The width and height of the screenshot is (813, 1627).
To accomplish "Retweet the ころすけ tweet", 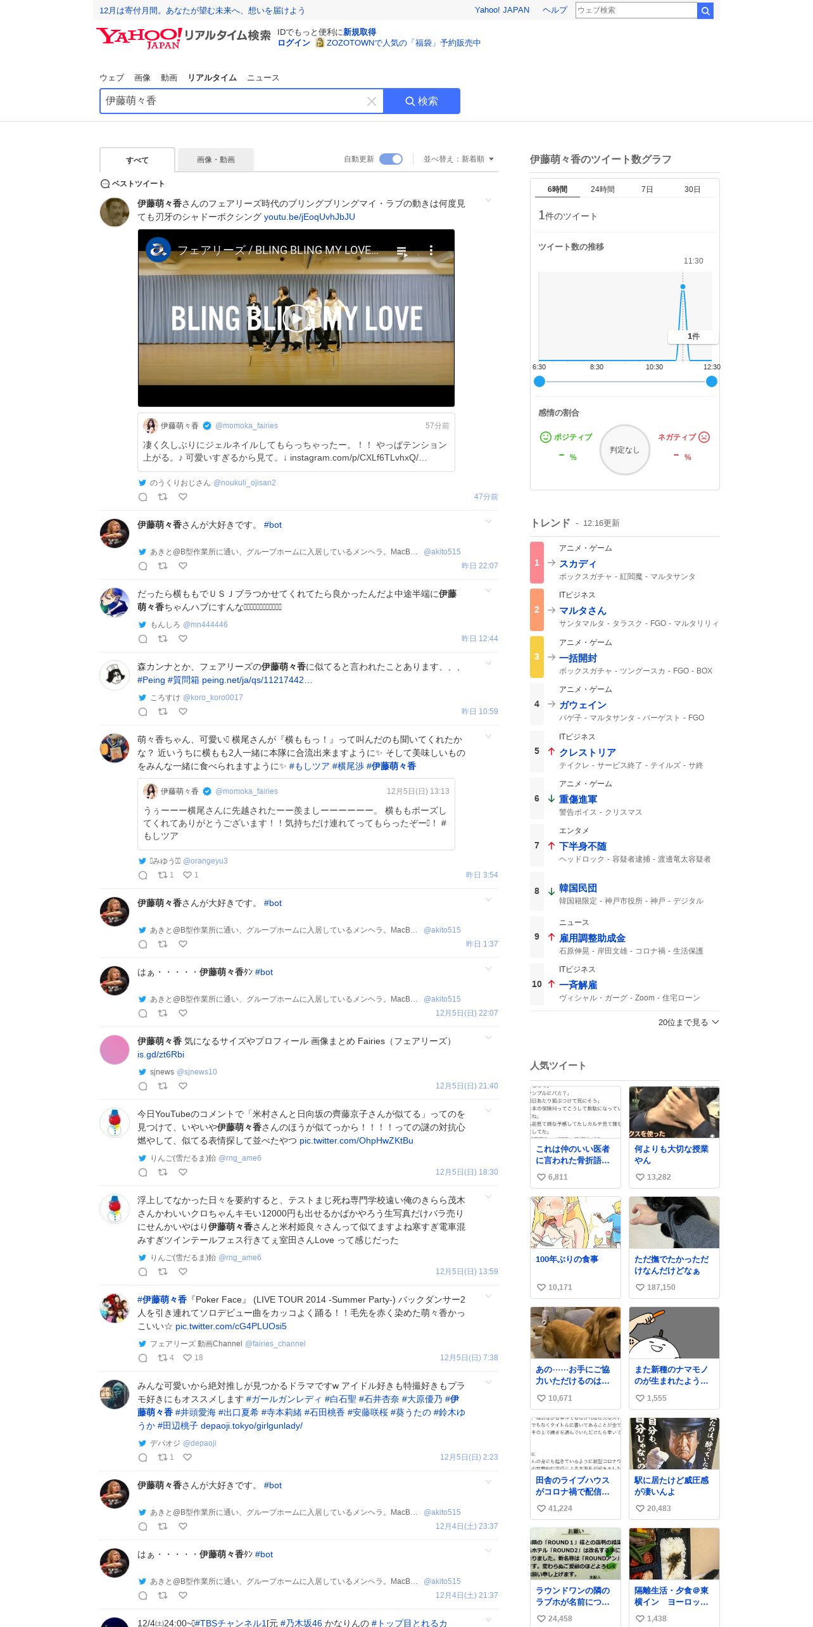I will [x=163, y=711].
